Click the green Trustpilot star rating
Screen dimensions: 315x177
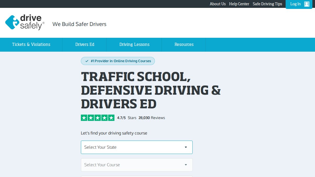[98, 118]
